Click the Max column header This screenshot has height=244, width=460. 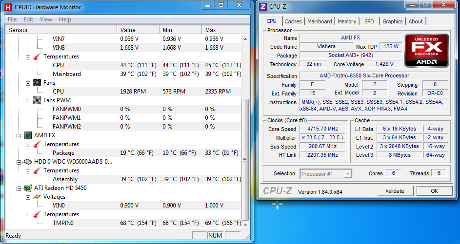(x=211, y=30)
